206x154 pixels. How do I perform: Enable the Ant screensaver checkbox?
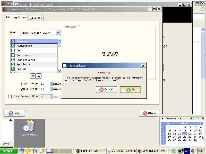(x=13, y=50)
